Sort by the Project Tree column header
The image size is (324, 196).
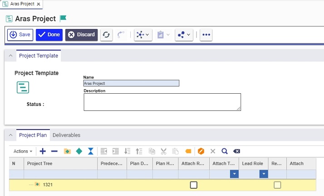tap(60, 164)
